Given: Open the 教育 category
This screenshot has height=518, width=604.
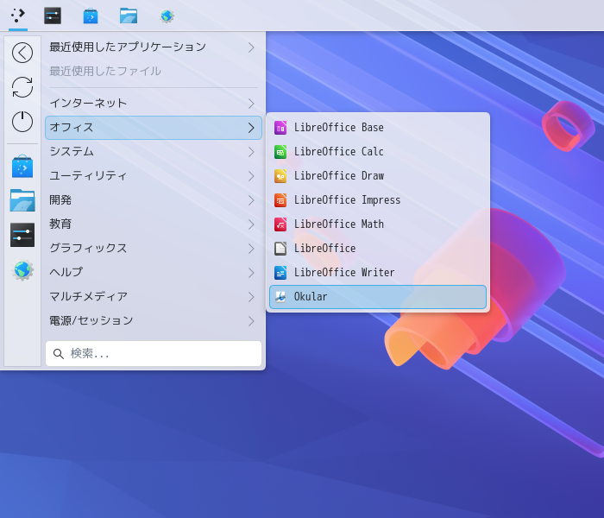Looking at the screenshot, I should click(x=154, y=224).
